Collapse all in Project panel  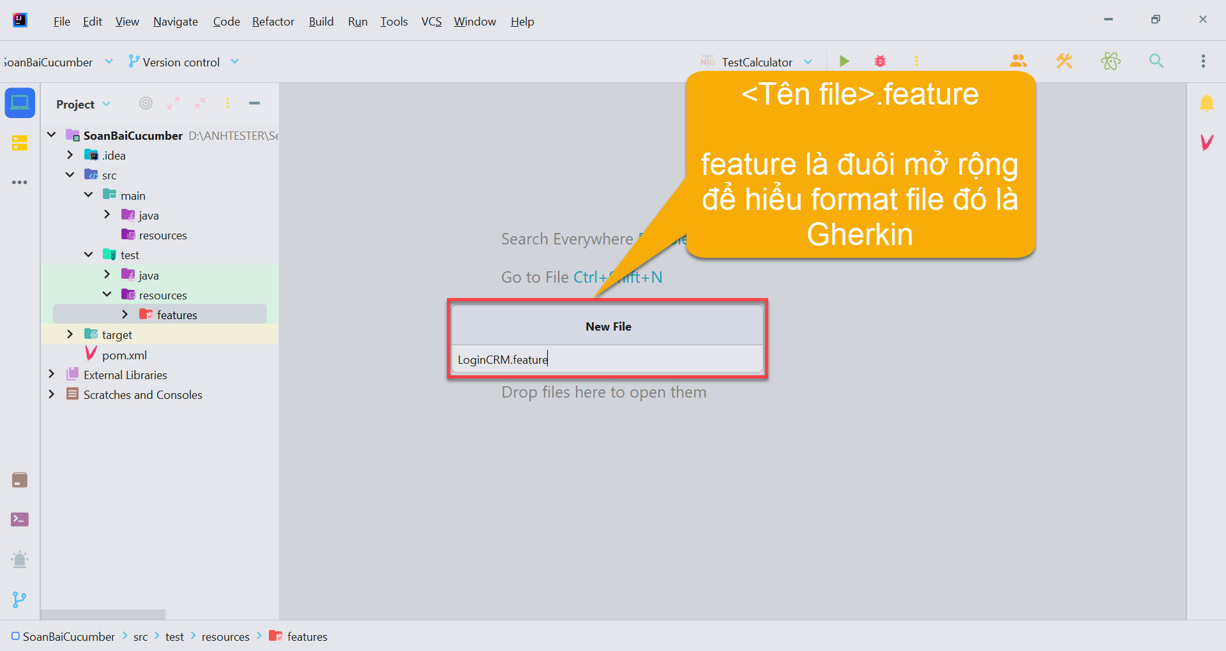pyautogui.click(x=201, y=103)
